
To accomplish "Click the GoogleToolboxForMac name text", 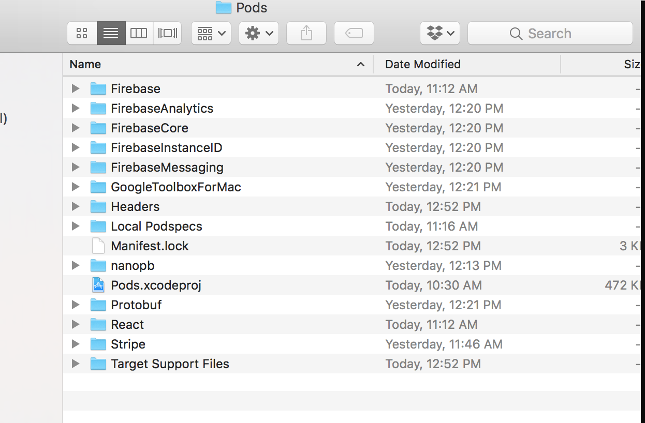I will (176, 187).
